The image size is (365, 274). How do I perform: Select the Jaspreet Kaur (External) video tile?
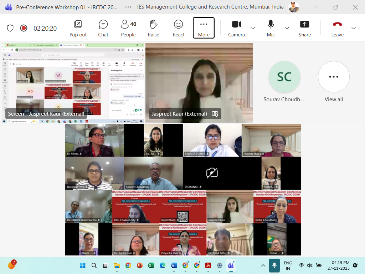tap(199, 83)
